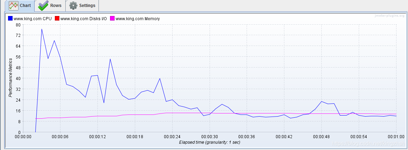This screenshot has height=150, width=408.
Task: Select www.king.com Memory legend label
Action: point(138,19)
